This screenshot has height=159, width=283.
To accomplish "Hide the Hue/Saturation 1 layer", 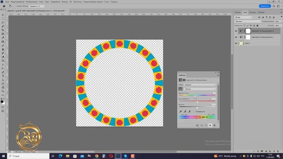I will [236, 37].
